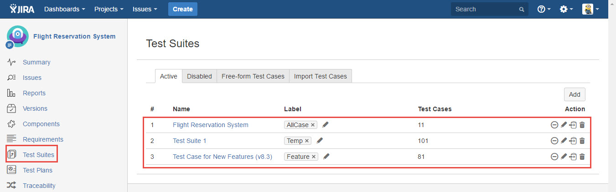Edit Test Case for New Features suite row

(564, 157)
